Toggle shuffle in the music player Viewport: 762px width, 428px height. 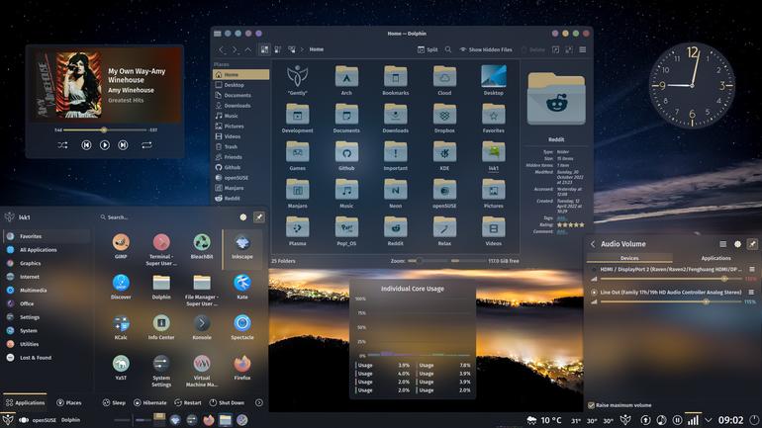tap(62, 145)
